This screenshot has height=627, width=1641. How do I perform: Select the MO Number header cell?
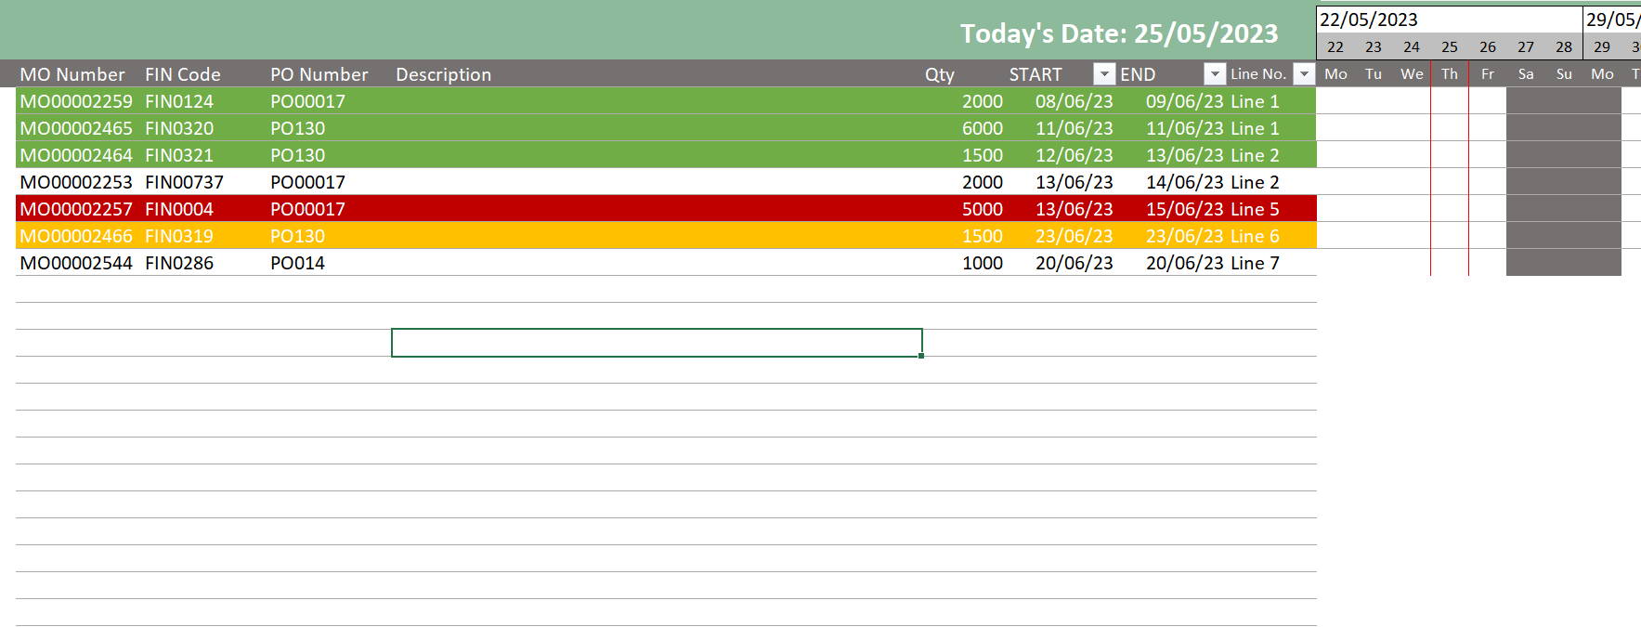pos(72,74)
